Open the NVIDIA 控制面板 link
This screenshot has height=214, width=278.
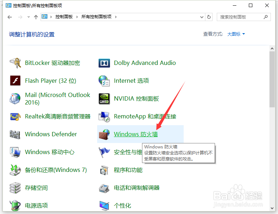click(x=136, y=98)
